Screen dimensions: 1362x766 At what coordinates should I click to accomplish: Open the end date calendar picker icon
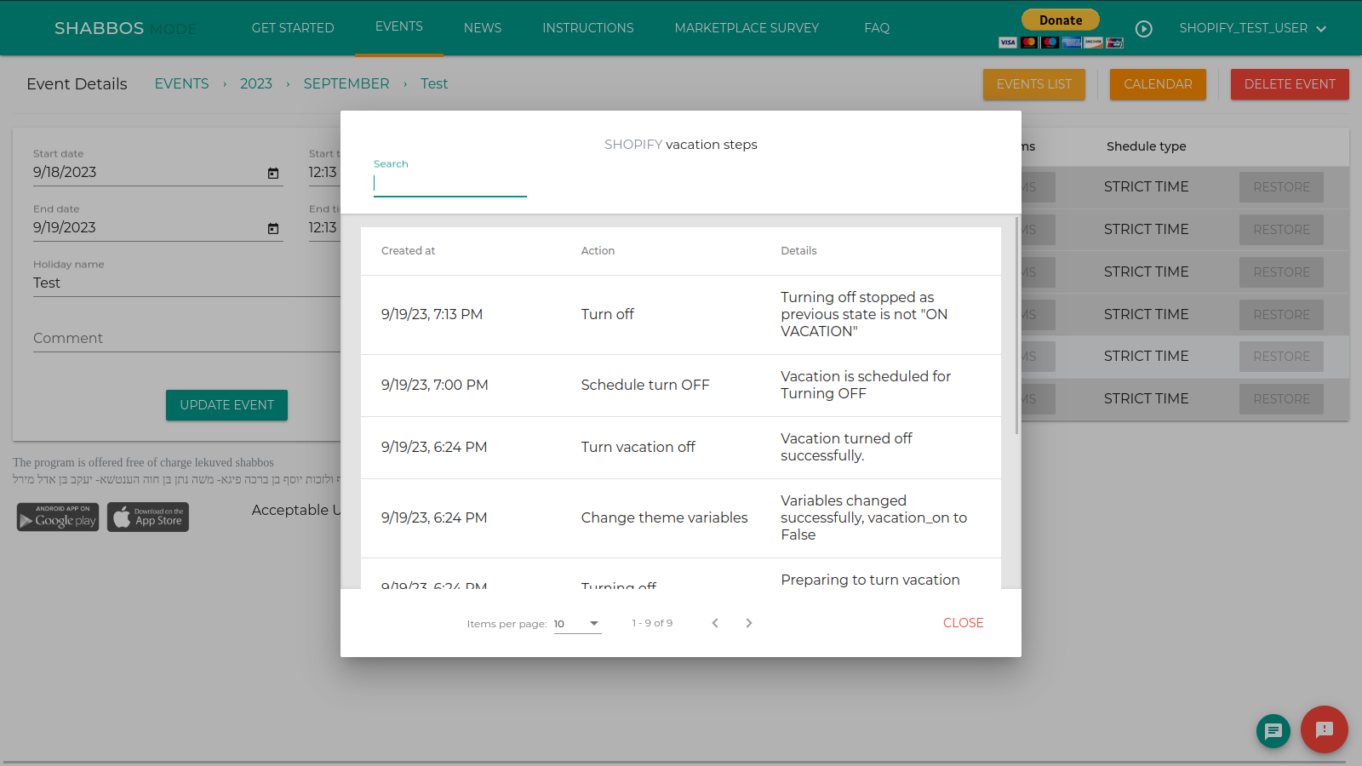pos(273,228)
